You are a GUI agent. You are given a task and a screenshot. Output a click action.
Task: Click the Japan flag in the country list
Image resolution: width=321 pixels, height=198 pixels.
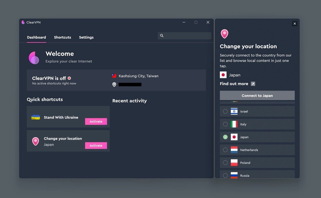(x=234, y=137)
